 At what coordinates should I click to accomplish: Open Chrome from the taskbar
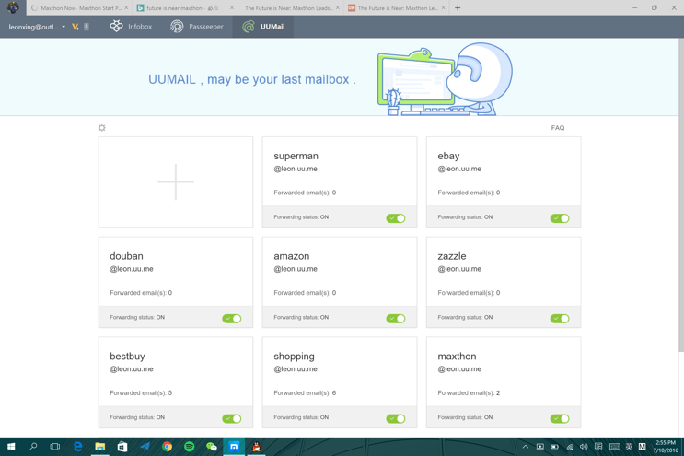point(167,447)
